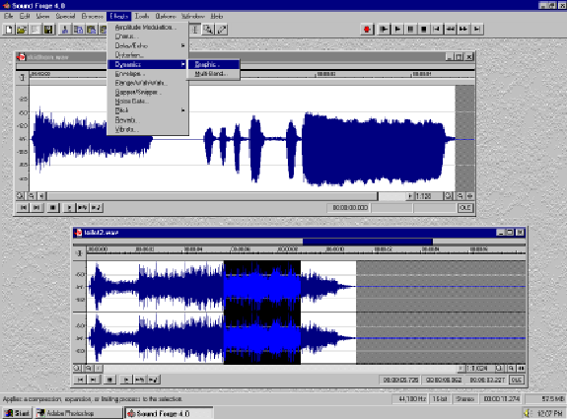Image resolution: width=567 pixels, height=419 pixels.
Task: Click the Save floppy disk icon
Action: coord(48,30)
